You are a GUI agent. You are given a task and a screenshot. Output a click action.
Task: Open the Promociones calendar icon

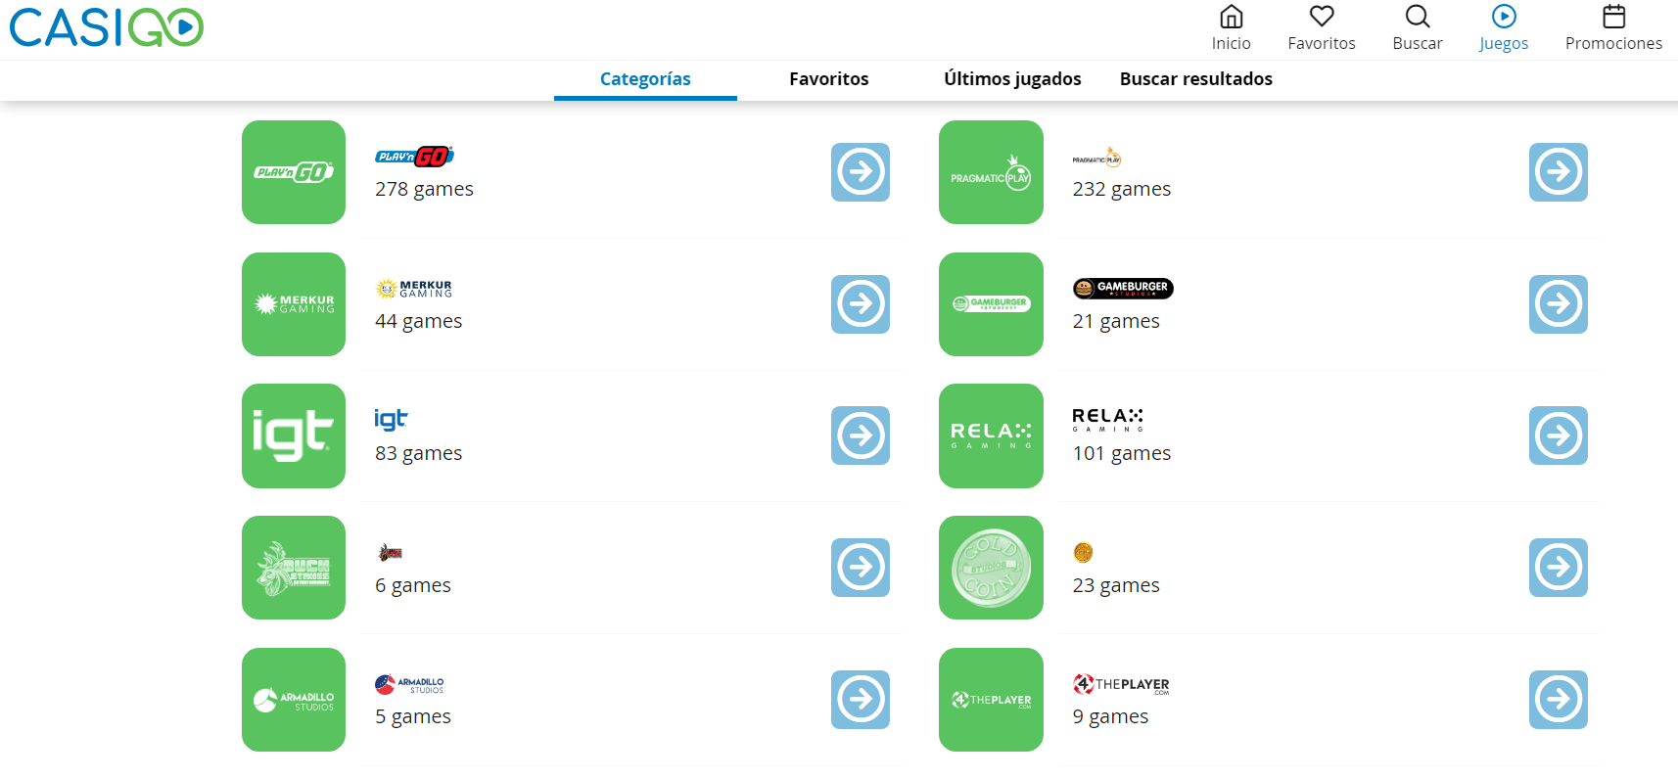coord(1613,18)
